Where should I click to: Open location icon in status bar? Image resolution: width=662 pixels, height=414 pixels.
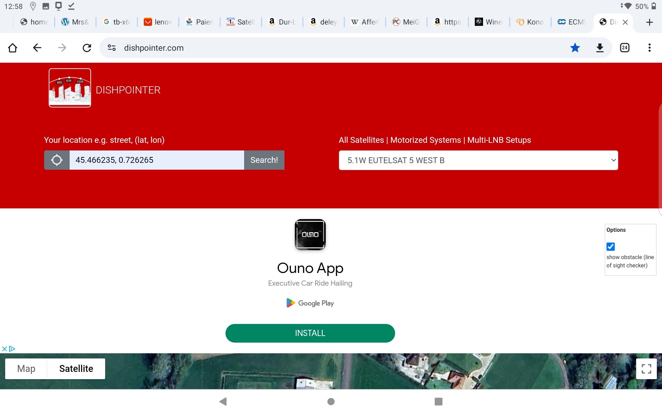(x=33, y=6)
